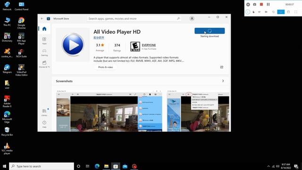Image resolution: width=302 pixels, height=170 pixels.
Task: Open the recorder round dropdown menu icon
Action: (248, 4)
